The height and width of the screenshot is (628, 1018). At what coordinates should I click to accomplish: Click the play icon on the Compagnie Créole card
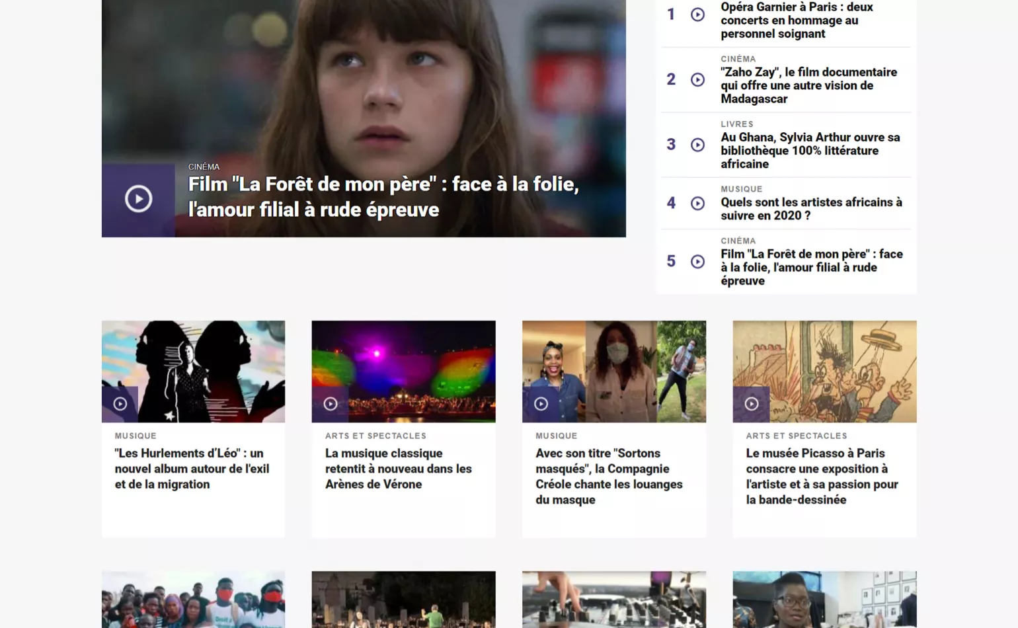pyautogui.click(x=541, y=403)
